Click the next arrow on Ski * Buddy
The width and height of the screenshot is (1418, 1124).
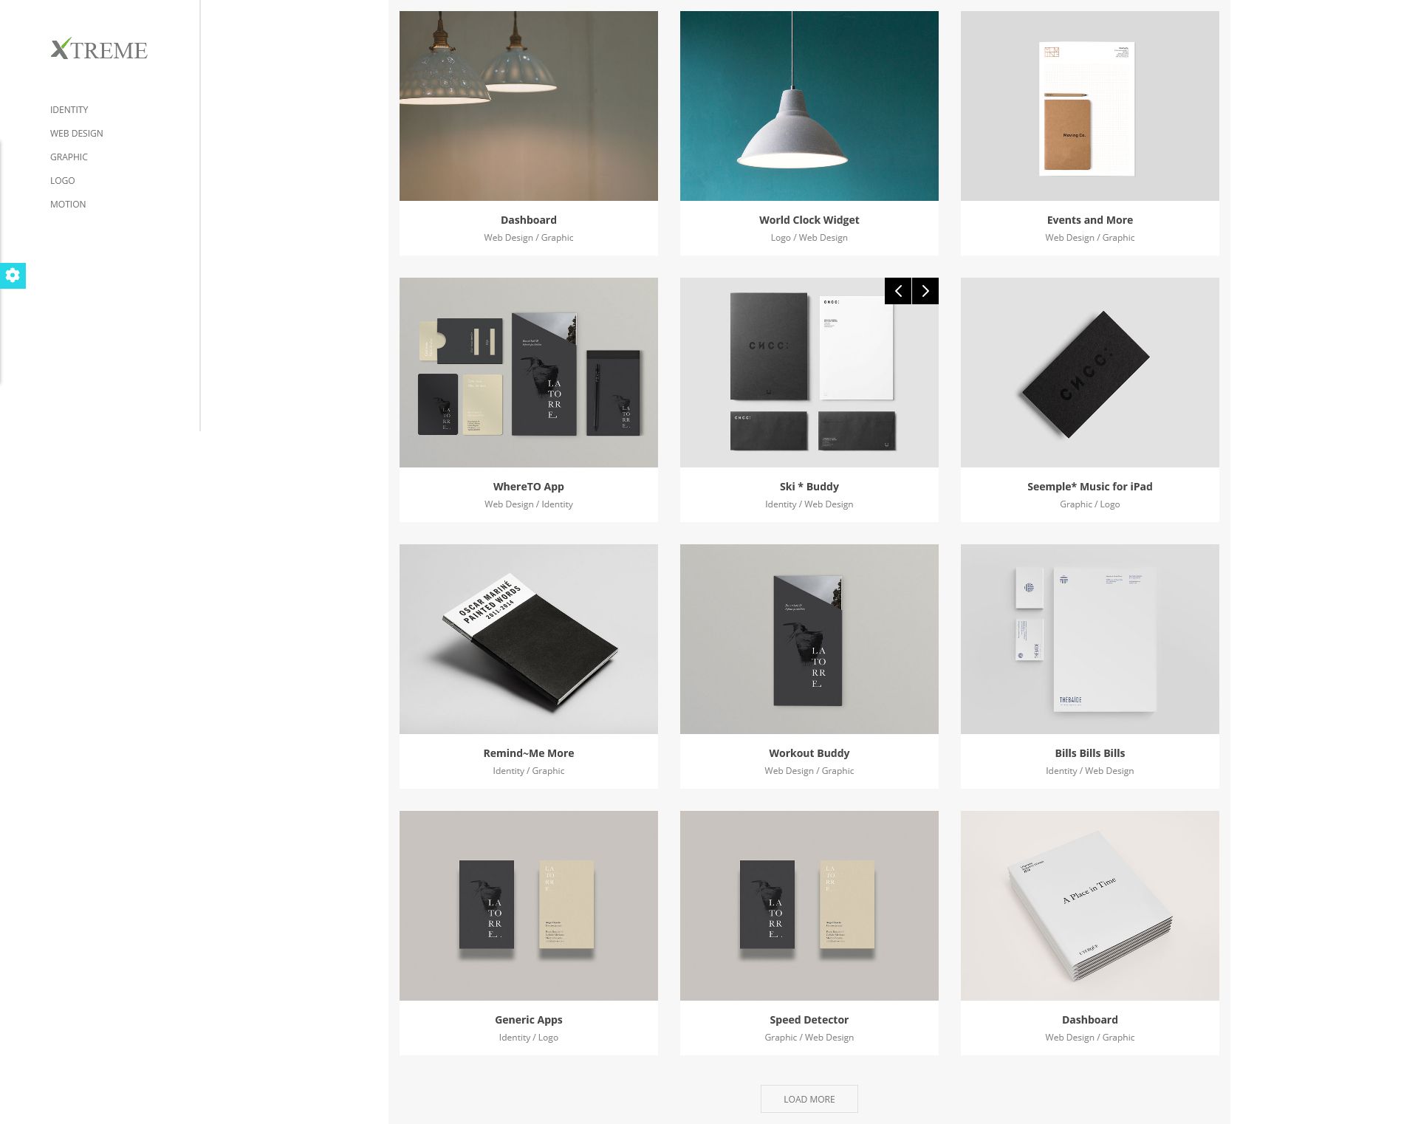(925, 291)
